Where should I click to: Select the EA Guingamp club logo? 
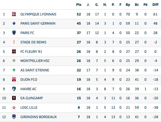click(x=14, y=98)
